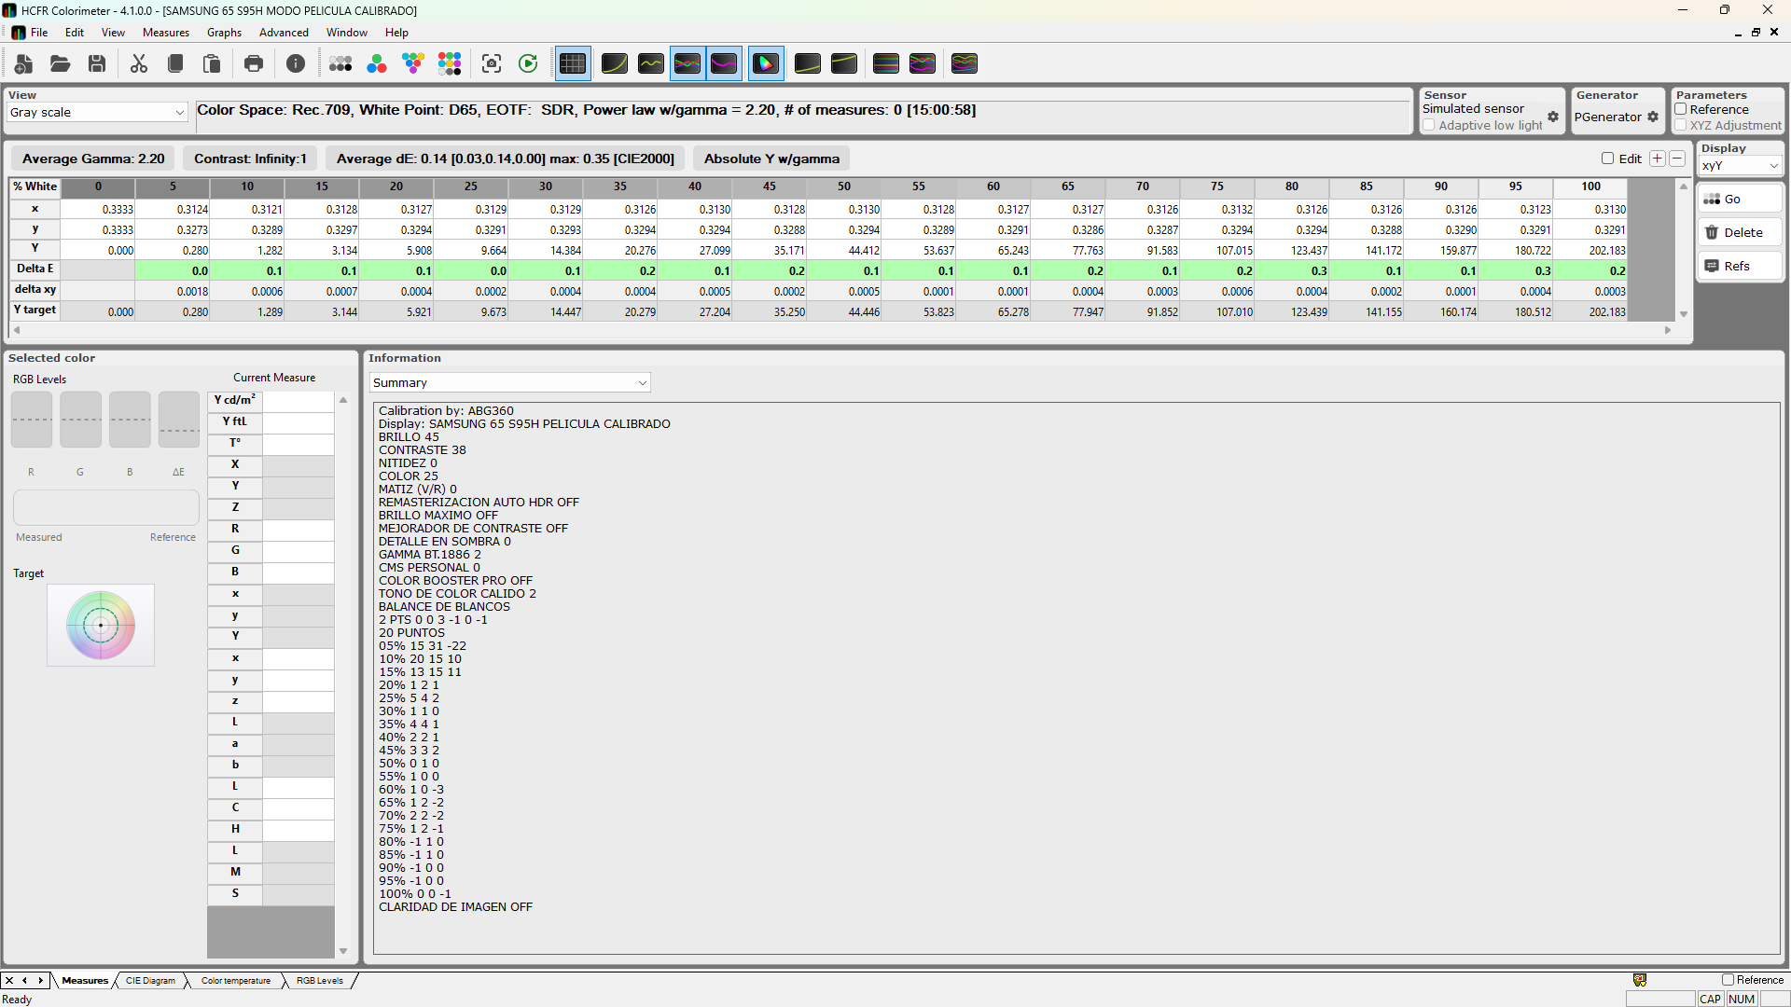Viewport: 1791px width, 1007px height.
Task: Open the Measures menu
Action: [x=166, y=33]
